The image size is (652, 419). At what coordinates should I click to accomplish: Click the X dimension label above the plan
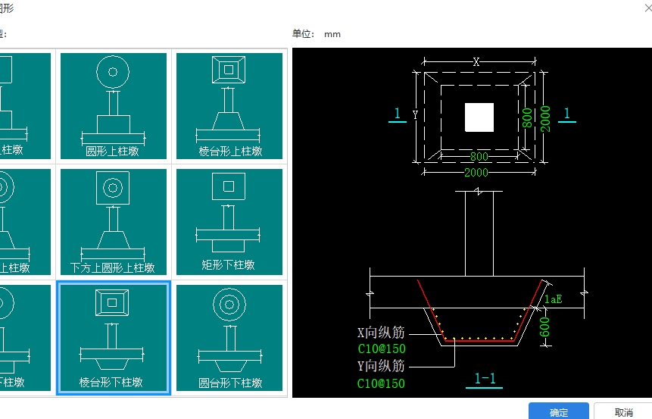point(476,62)
